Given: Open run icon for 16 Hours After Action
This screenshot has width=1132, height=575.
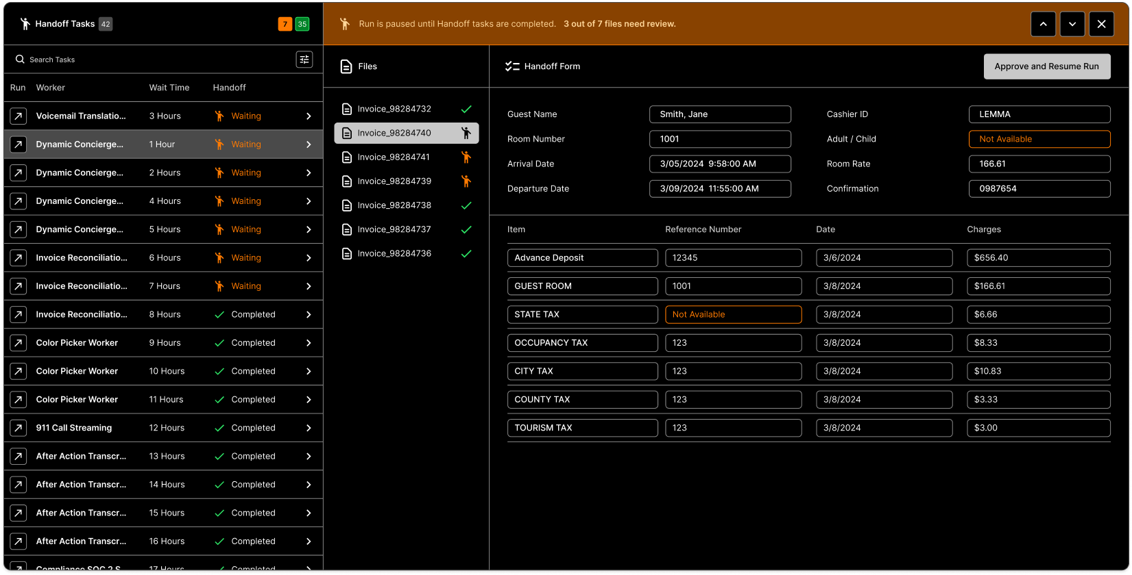Looking at the screenshot, I should [x=19, y=541].
